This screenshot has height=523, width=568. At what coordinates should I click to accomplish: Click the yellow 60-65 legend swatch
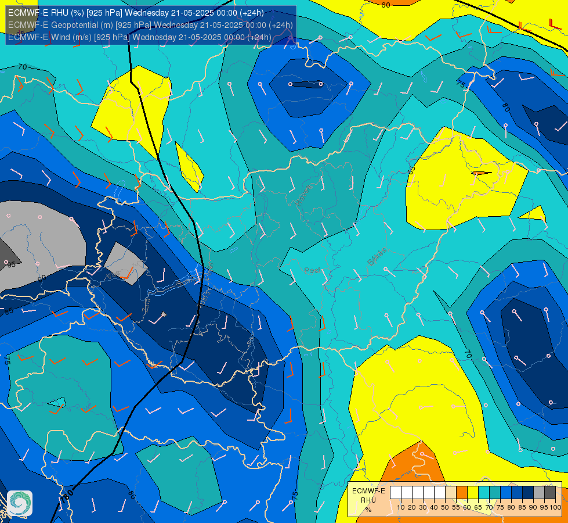473,492
